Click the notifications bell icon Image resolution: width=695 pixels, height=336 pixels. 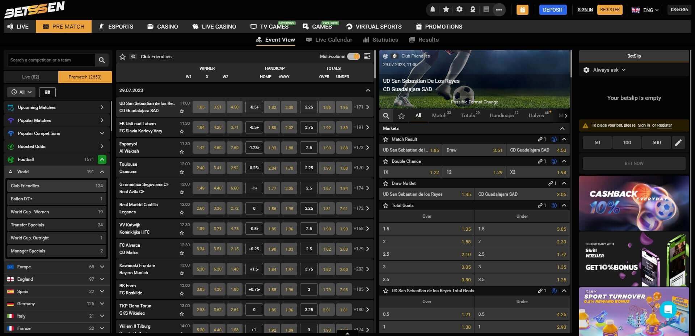(433, 10)
